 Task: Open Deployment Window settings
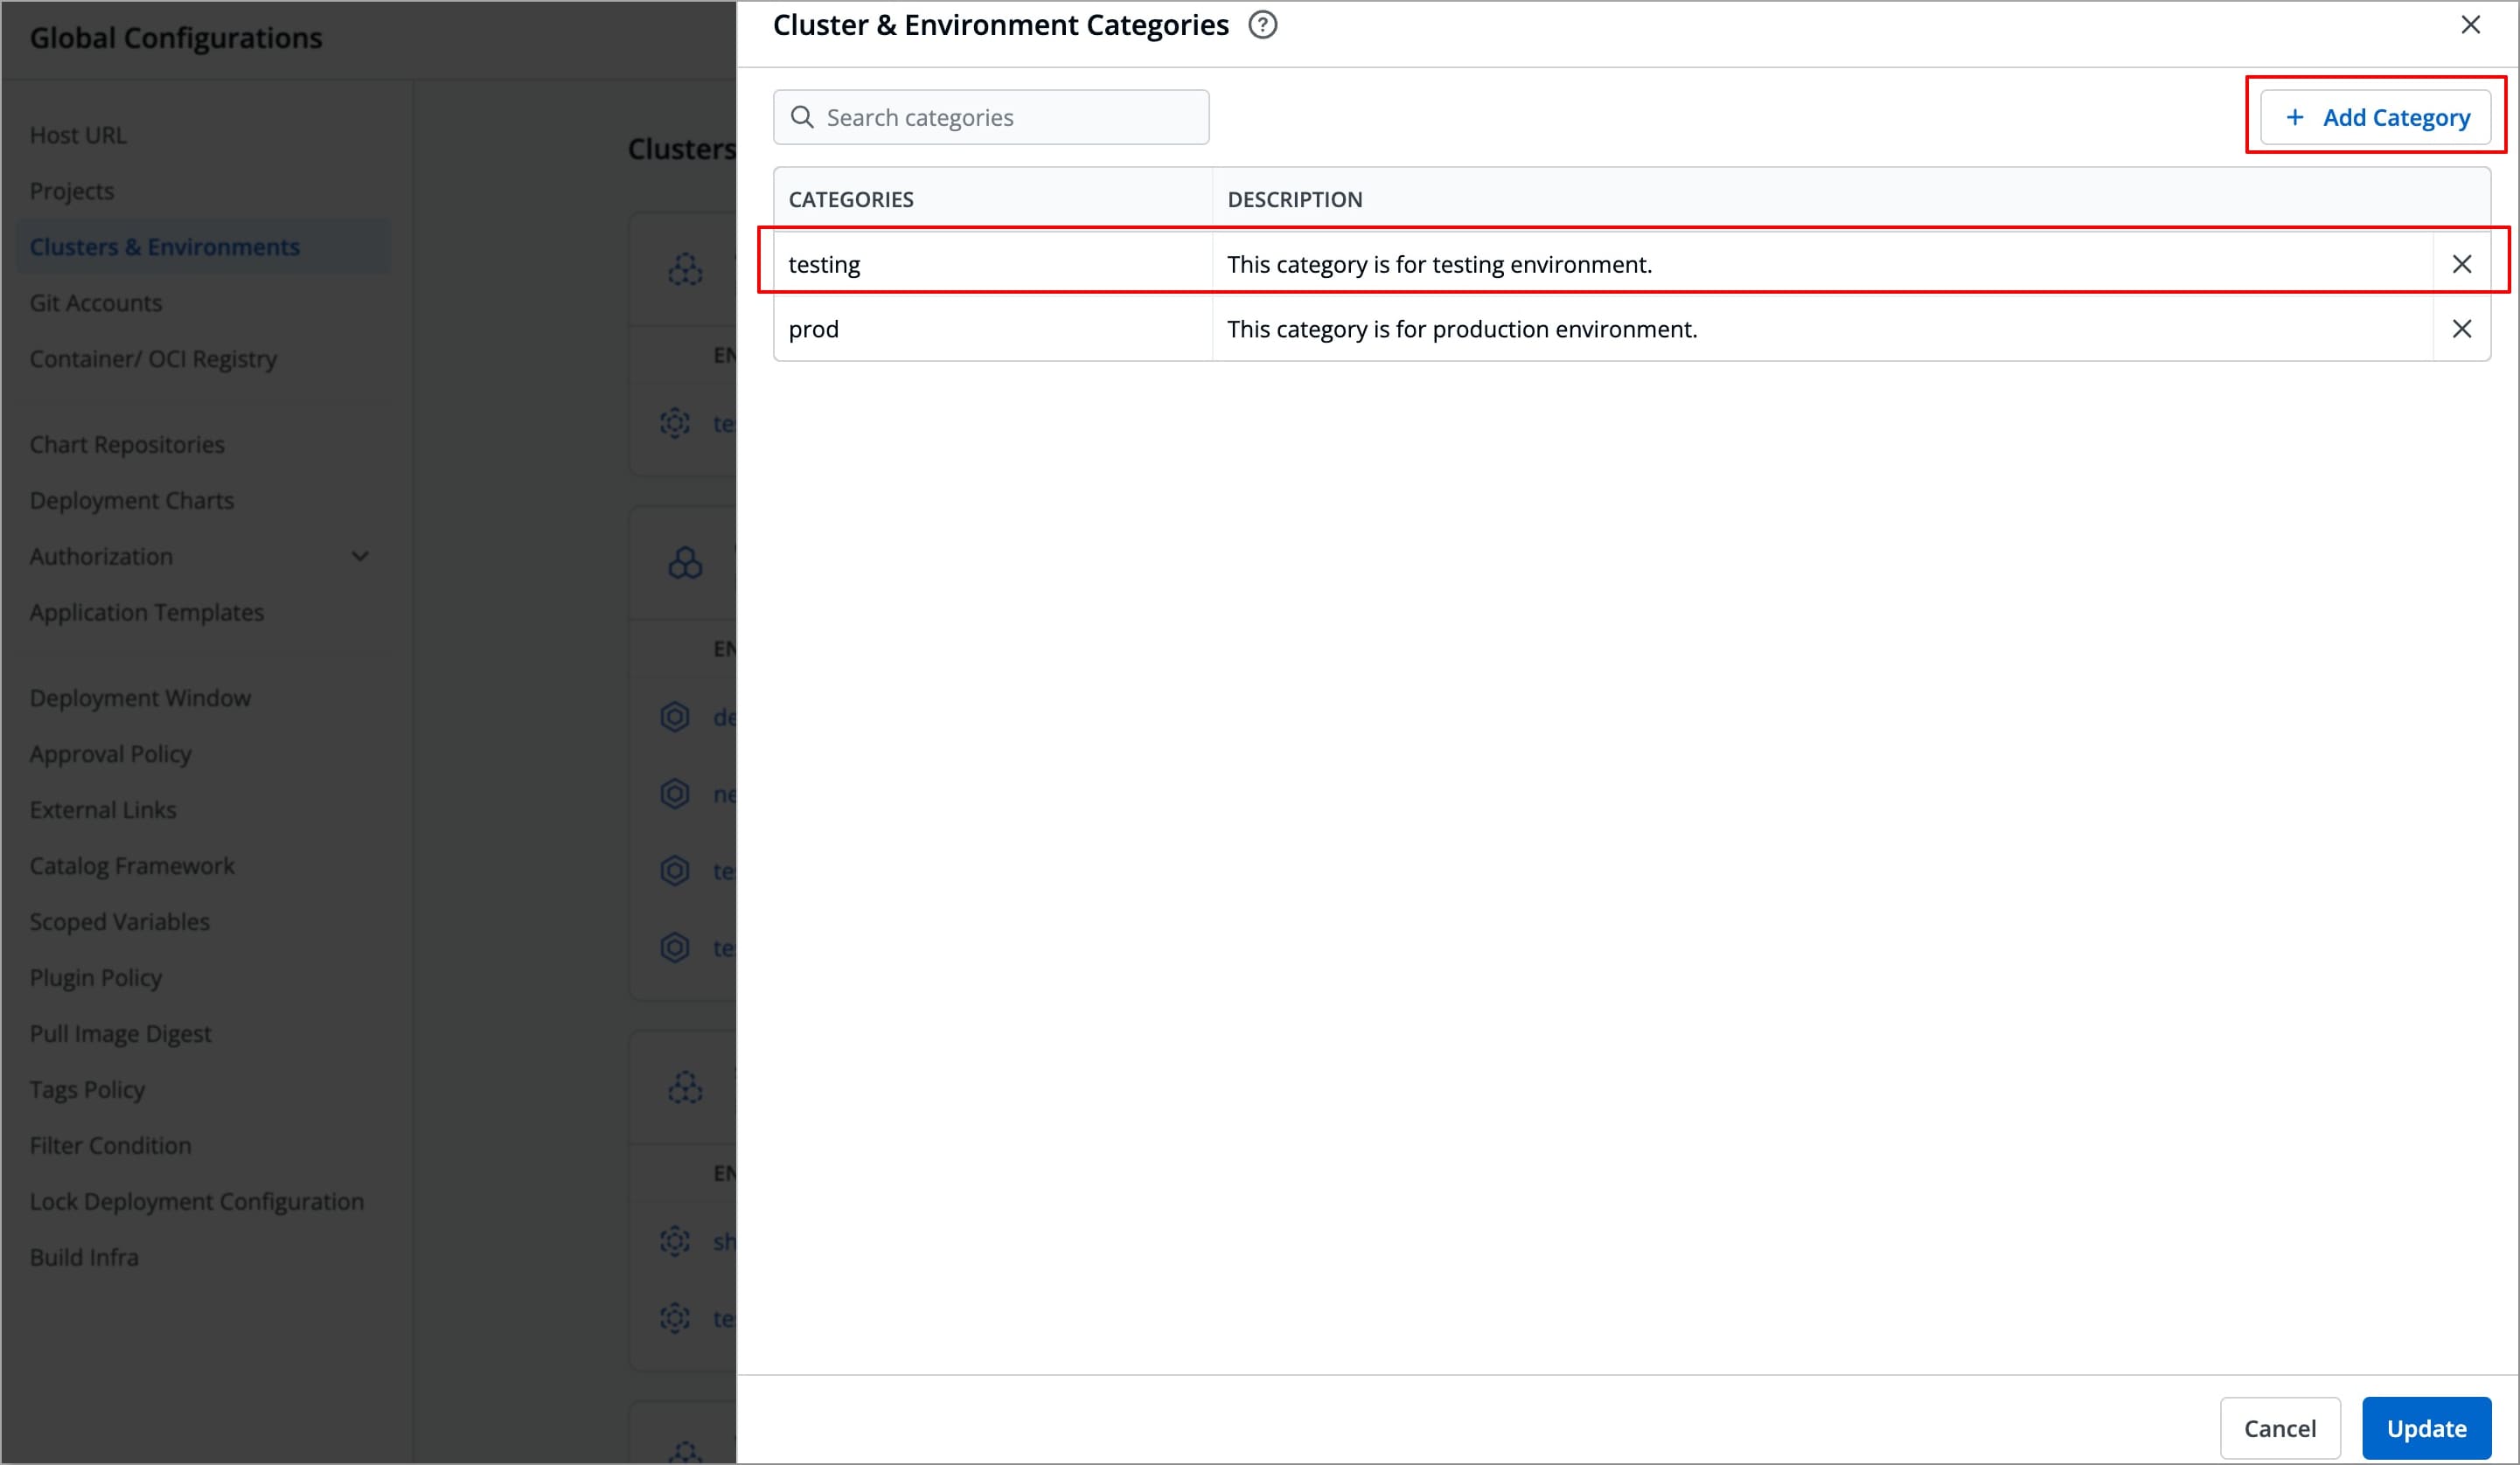pyautogui.click(x=140, y=698)
